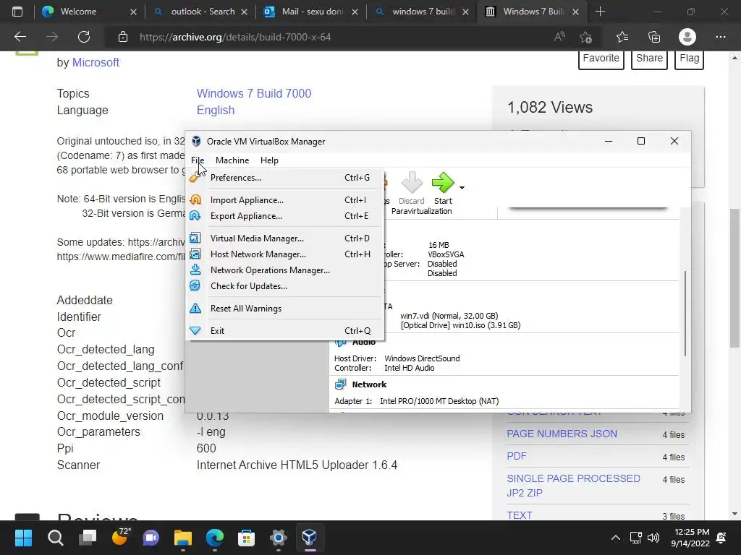This screenshot has height=555, width=741.
Task: Click the Reset All Warnings triangle icon
Action: pyautogui.click(x=195, y=309)
